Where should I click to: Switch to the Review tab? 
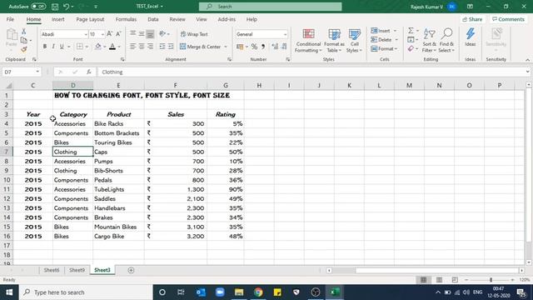177,19
